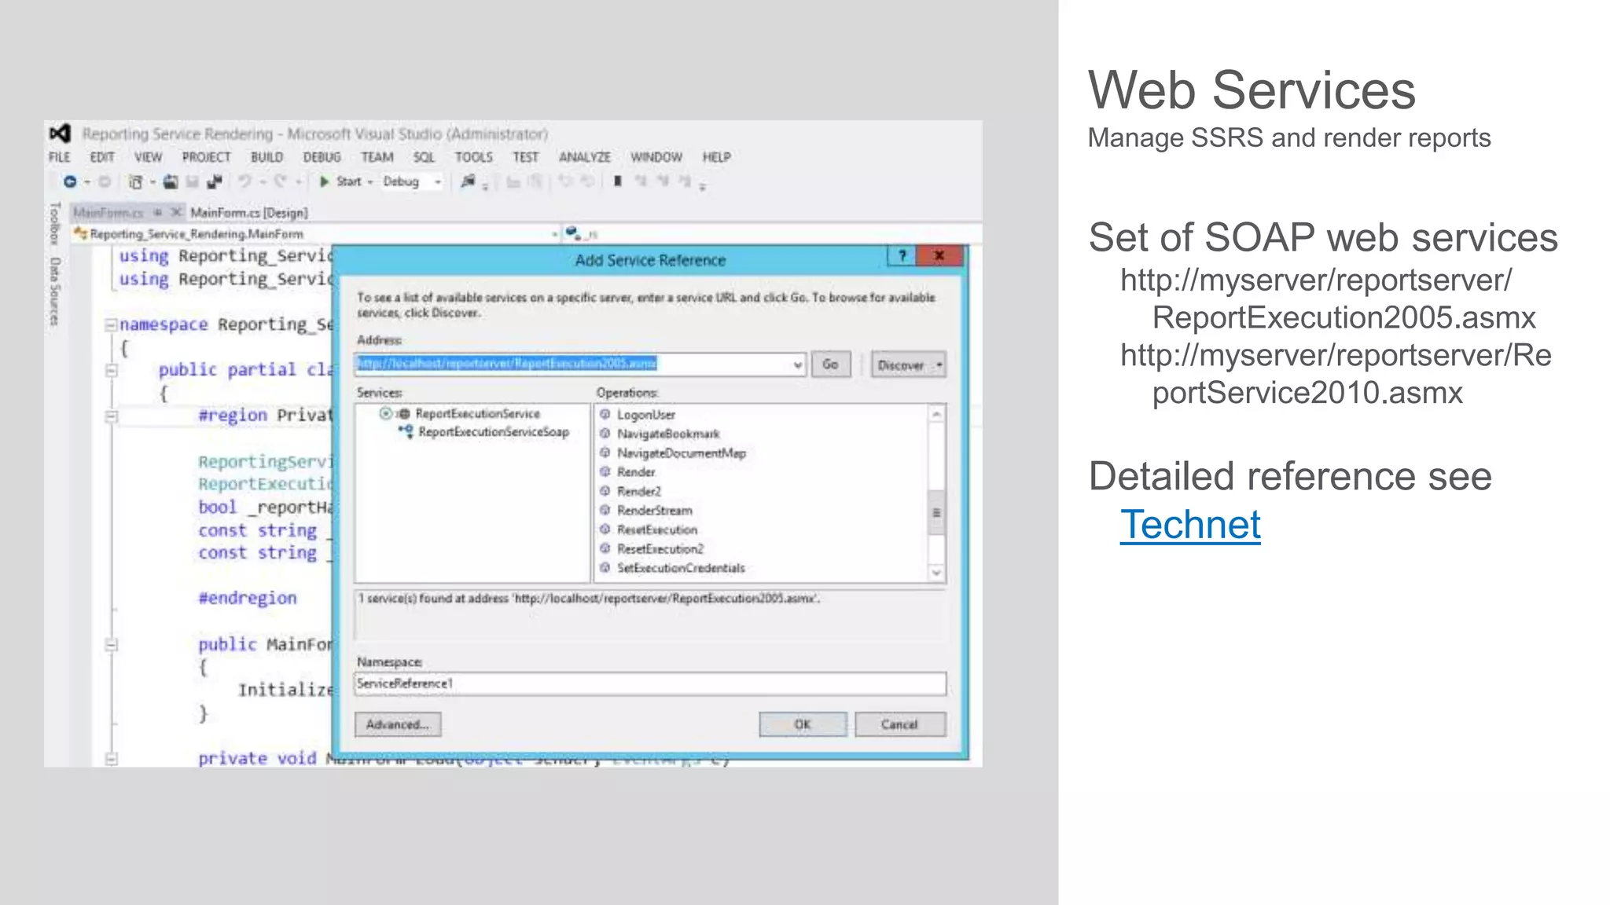Collapse the public MainForm constructor block
The height and width of the screenshot is (905, 1610).
(x=112, y=645)
